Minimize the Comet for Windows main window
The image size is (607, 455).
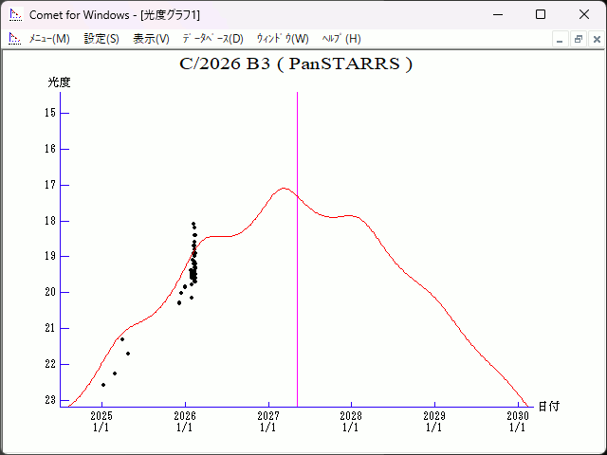pos(497,14)
